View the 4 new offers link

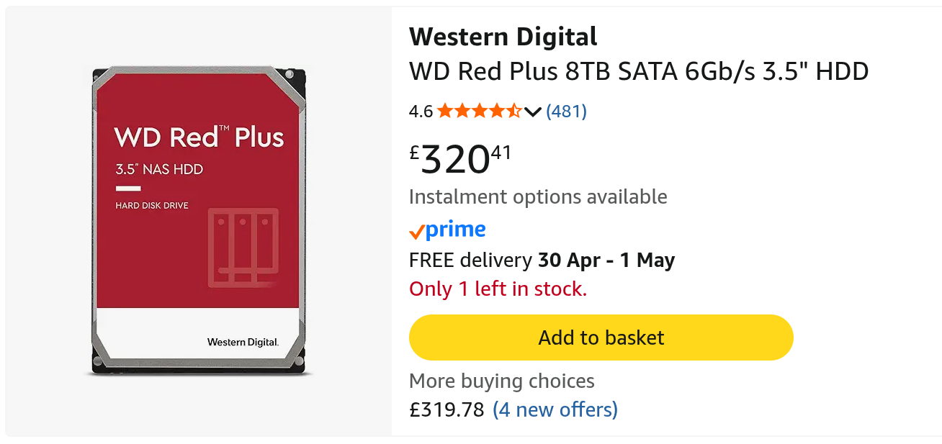tap(555, 410)
